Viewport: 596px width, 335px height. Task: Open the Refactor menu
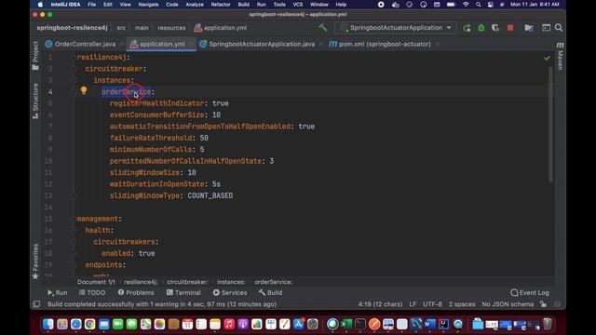tap(221, 5)
